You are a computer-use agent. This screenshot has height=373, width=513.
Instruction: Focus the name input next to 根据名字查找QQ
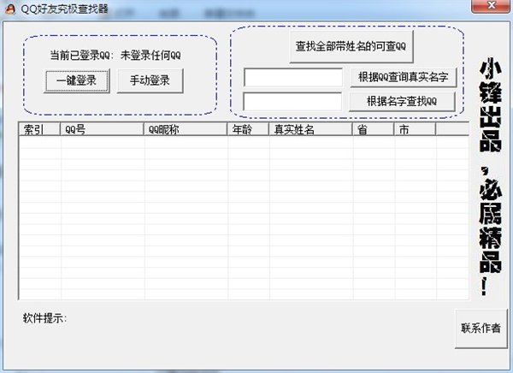(292, 102)
